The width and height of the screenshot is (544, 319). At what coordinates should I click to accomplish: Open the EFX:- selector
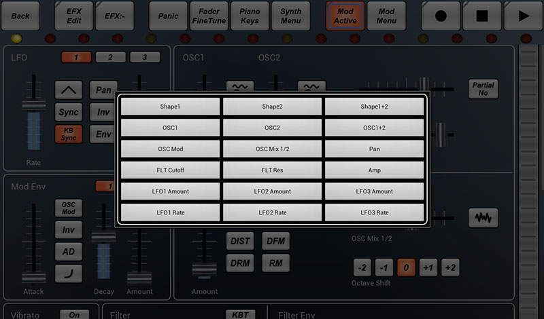click(x=115, y=16)
